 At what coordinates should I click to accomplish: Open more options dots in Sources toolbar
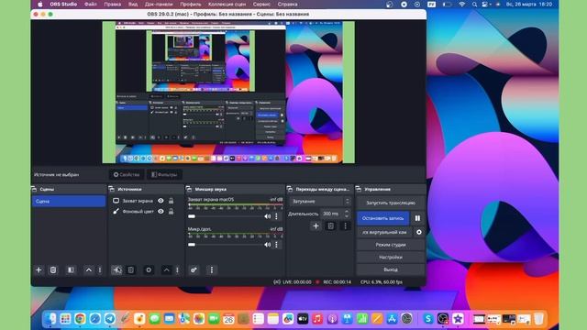click(177, 269)
